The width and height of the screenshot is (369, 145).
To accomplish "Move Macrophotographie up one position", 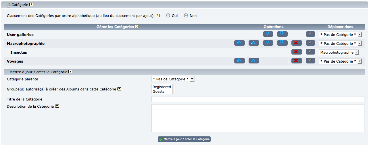I will click(254, 43).
